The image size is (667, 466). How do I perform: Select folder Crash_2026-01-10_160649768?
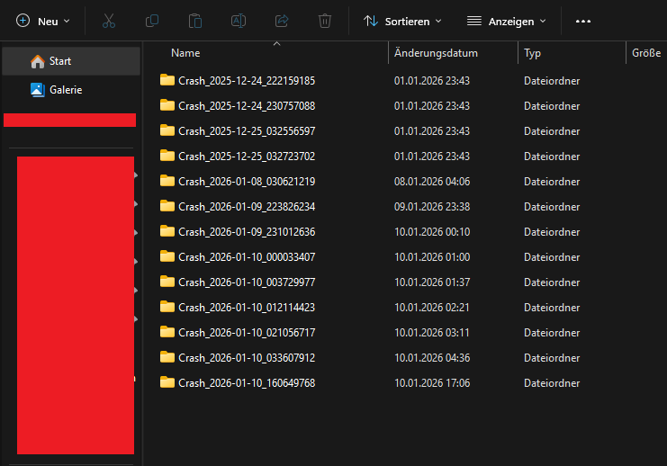246,382
